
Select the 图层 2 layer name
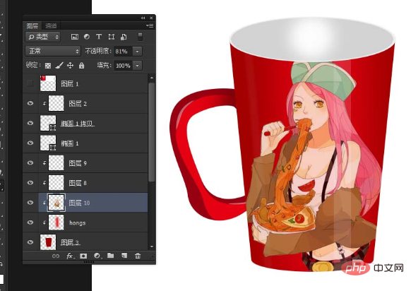click(78, 104)
